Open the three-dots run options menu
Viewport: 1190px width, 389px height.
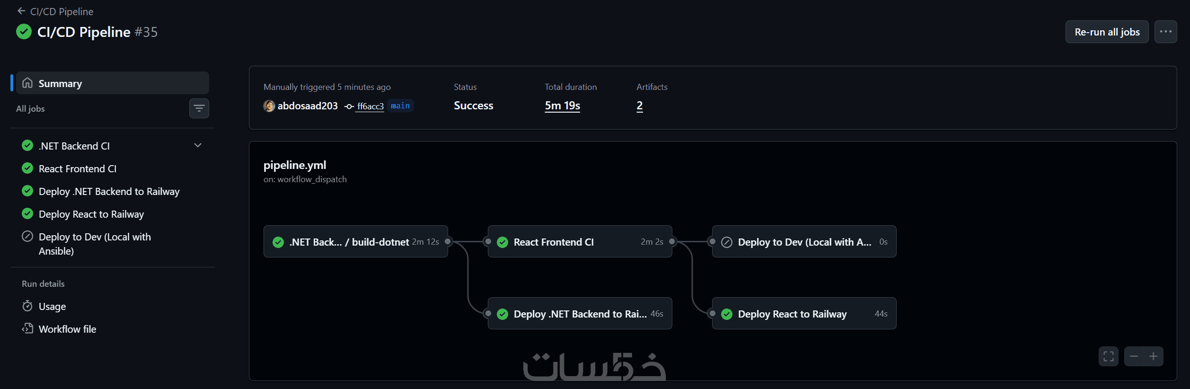pyautogui.click(x=1165, y=32)
